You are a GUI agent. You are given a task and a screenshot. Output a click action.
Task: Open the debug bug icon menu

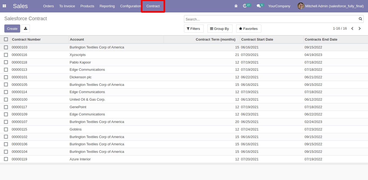(236, 6)
